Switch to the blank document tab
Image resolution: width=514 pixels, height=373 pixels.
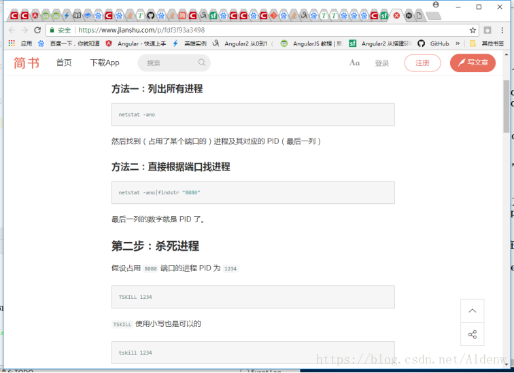point(419,15)
